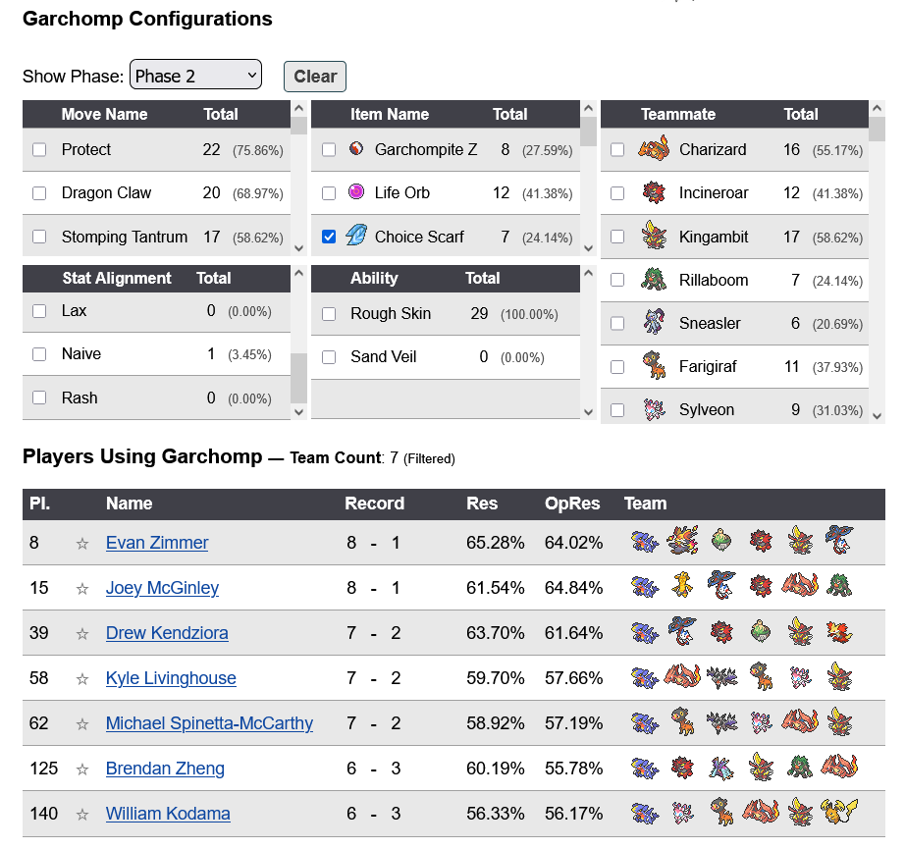Screen dimensions: 905x849
Task: Click the OpRes column header
Action: tap(572, 504)
